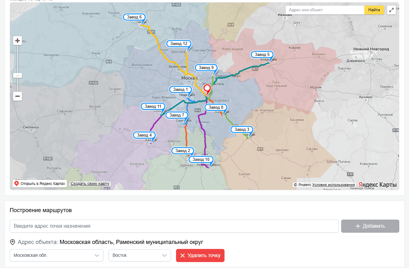Expand the map to fullscreen

pos(391,10)
